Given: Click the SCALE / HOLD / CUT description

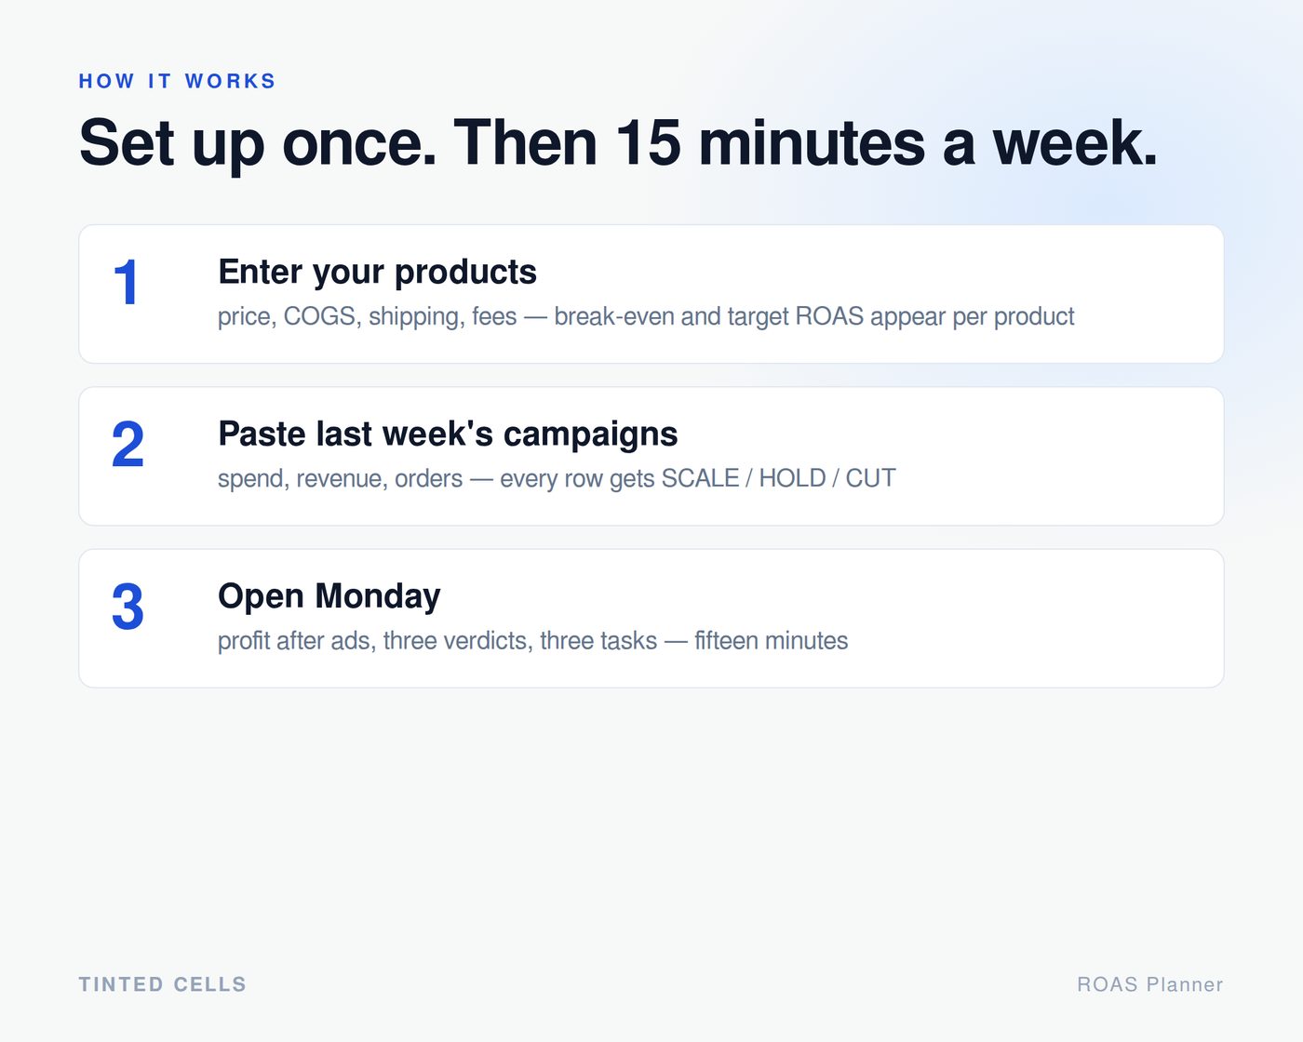Looking at the screenshot, I should 557,478.
